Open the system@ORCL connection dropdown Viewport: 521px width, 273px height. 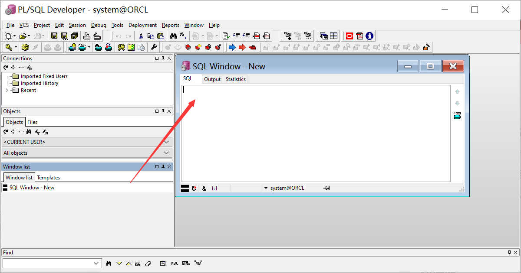(266, 188)
